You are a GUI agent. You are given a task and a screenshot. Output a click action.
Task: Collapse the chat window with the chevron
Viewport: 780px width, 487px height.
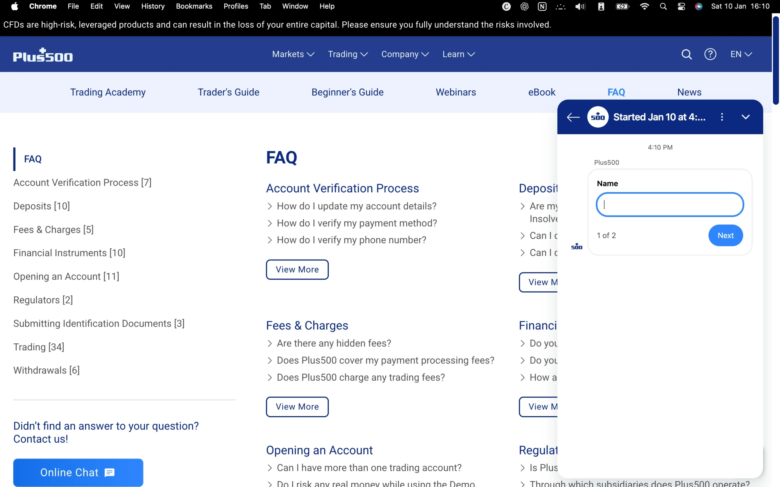746,117
